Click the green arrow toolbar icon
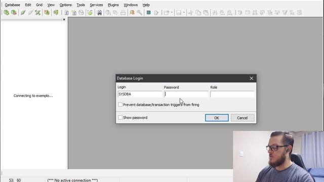Viewport: 324px width, 182px height. click(56, 13)
